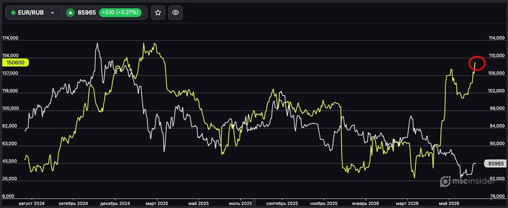This screenshot has width=508, height=208.
Task: Click the +230 (+0.27%) change badge
Action: (120, 13)
